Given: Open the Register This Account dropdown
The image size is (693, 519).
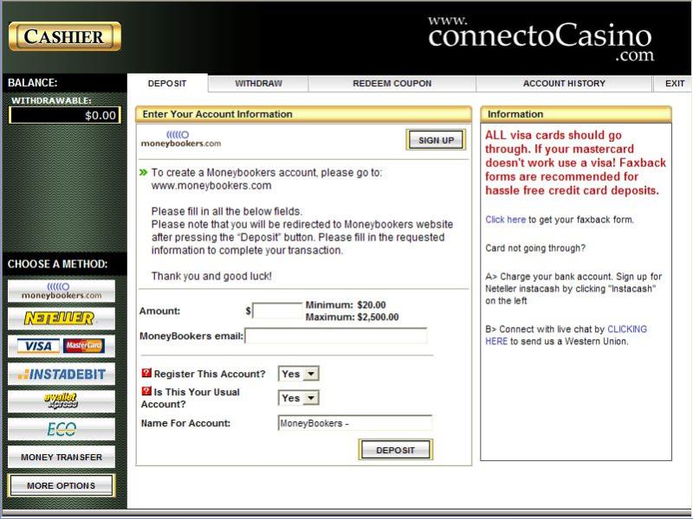Looking at the screenshot, I should pyautogui.click(x=299, y=374).
